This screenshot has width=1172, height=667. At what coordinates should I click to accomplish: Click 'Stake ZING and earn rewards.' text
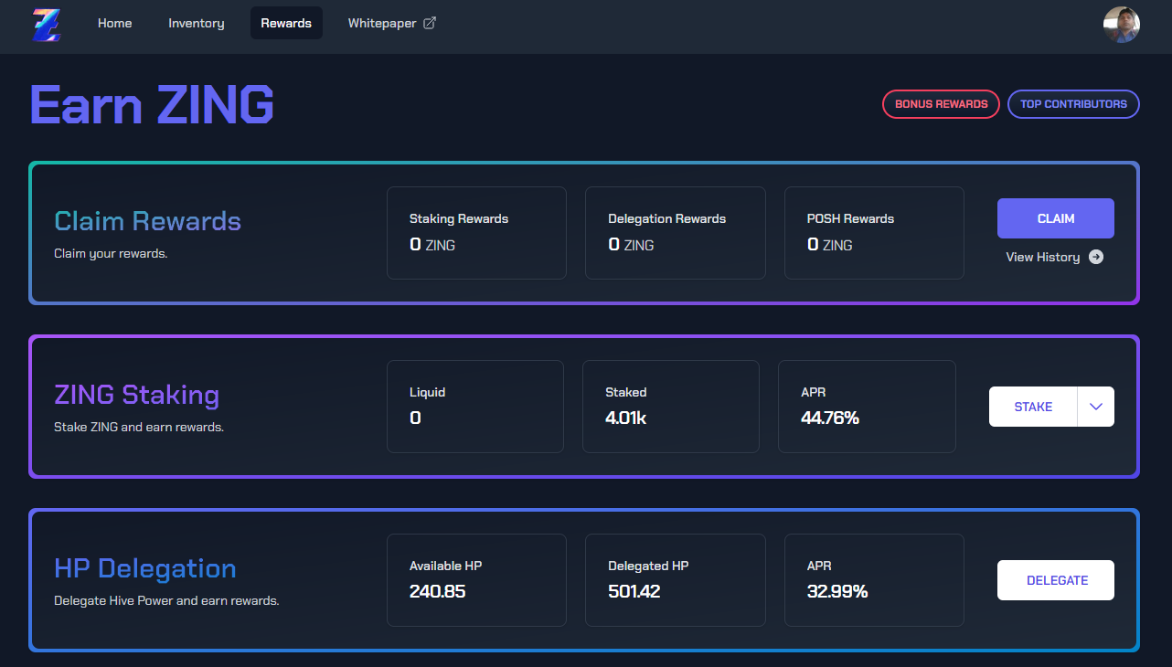[x=139, y=427]
